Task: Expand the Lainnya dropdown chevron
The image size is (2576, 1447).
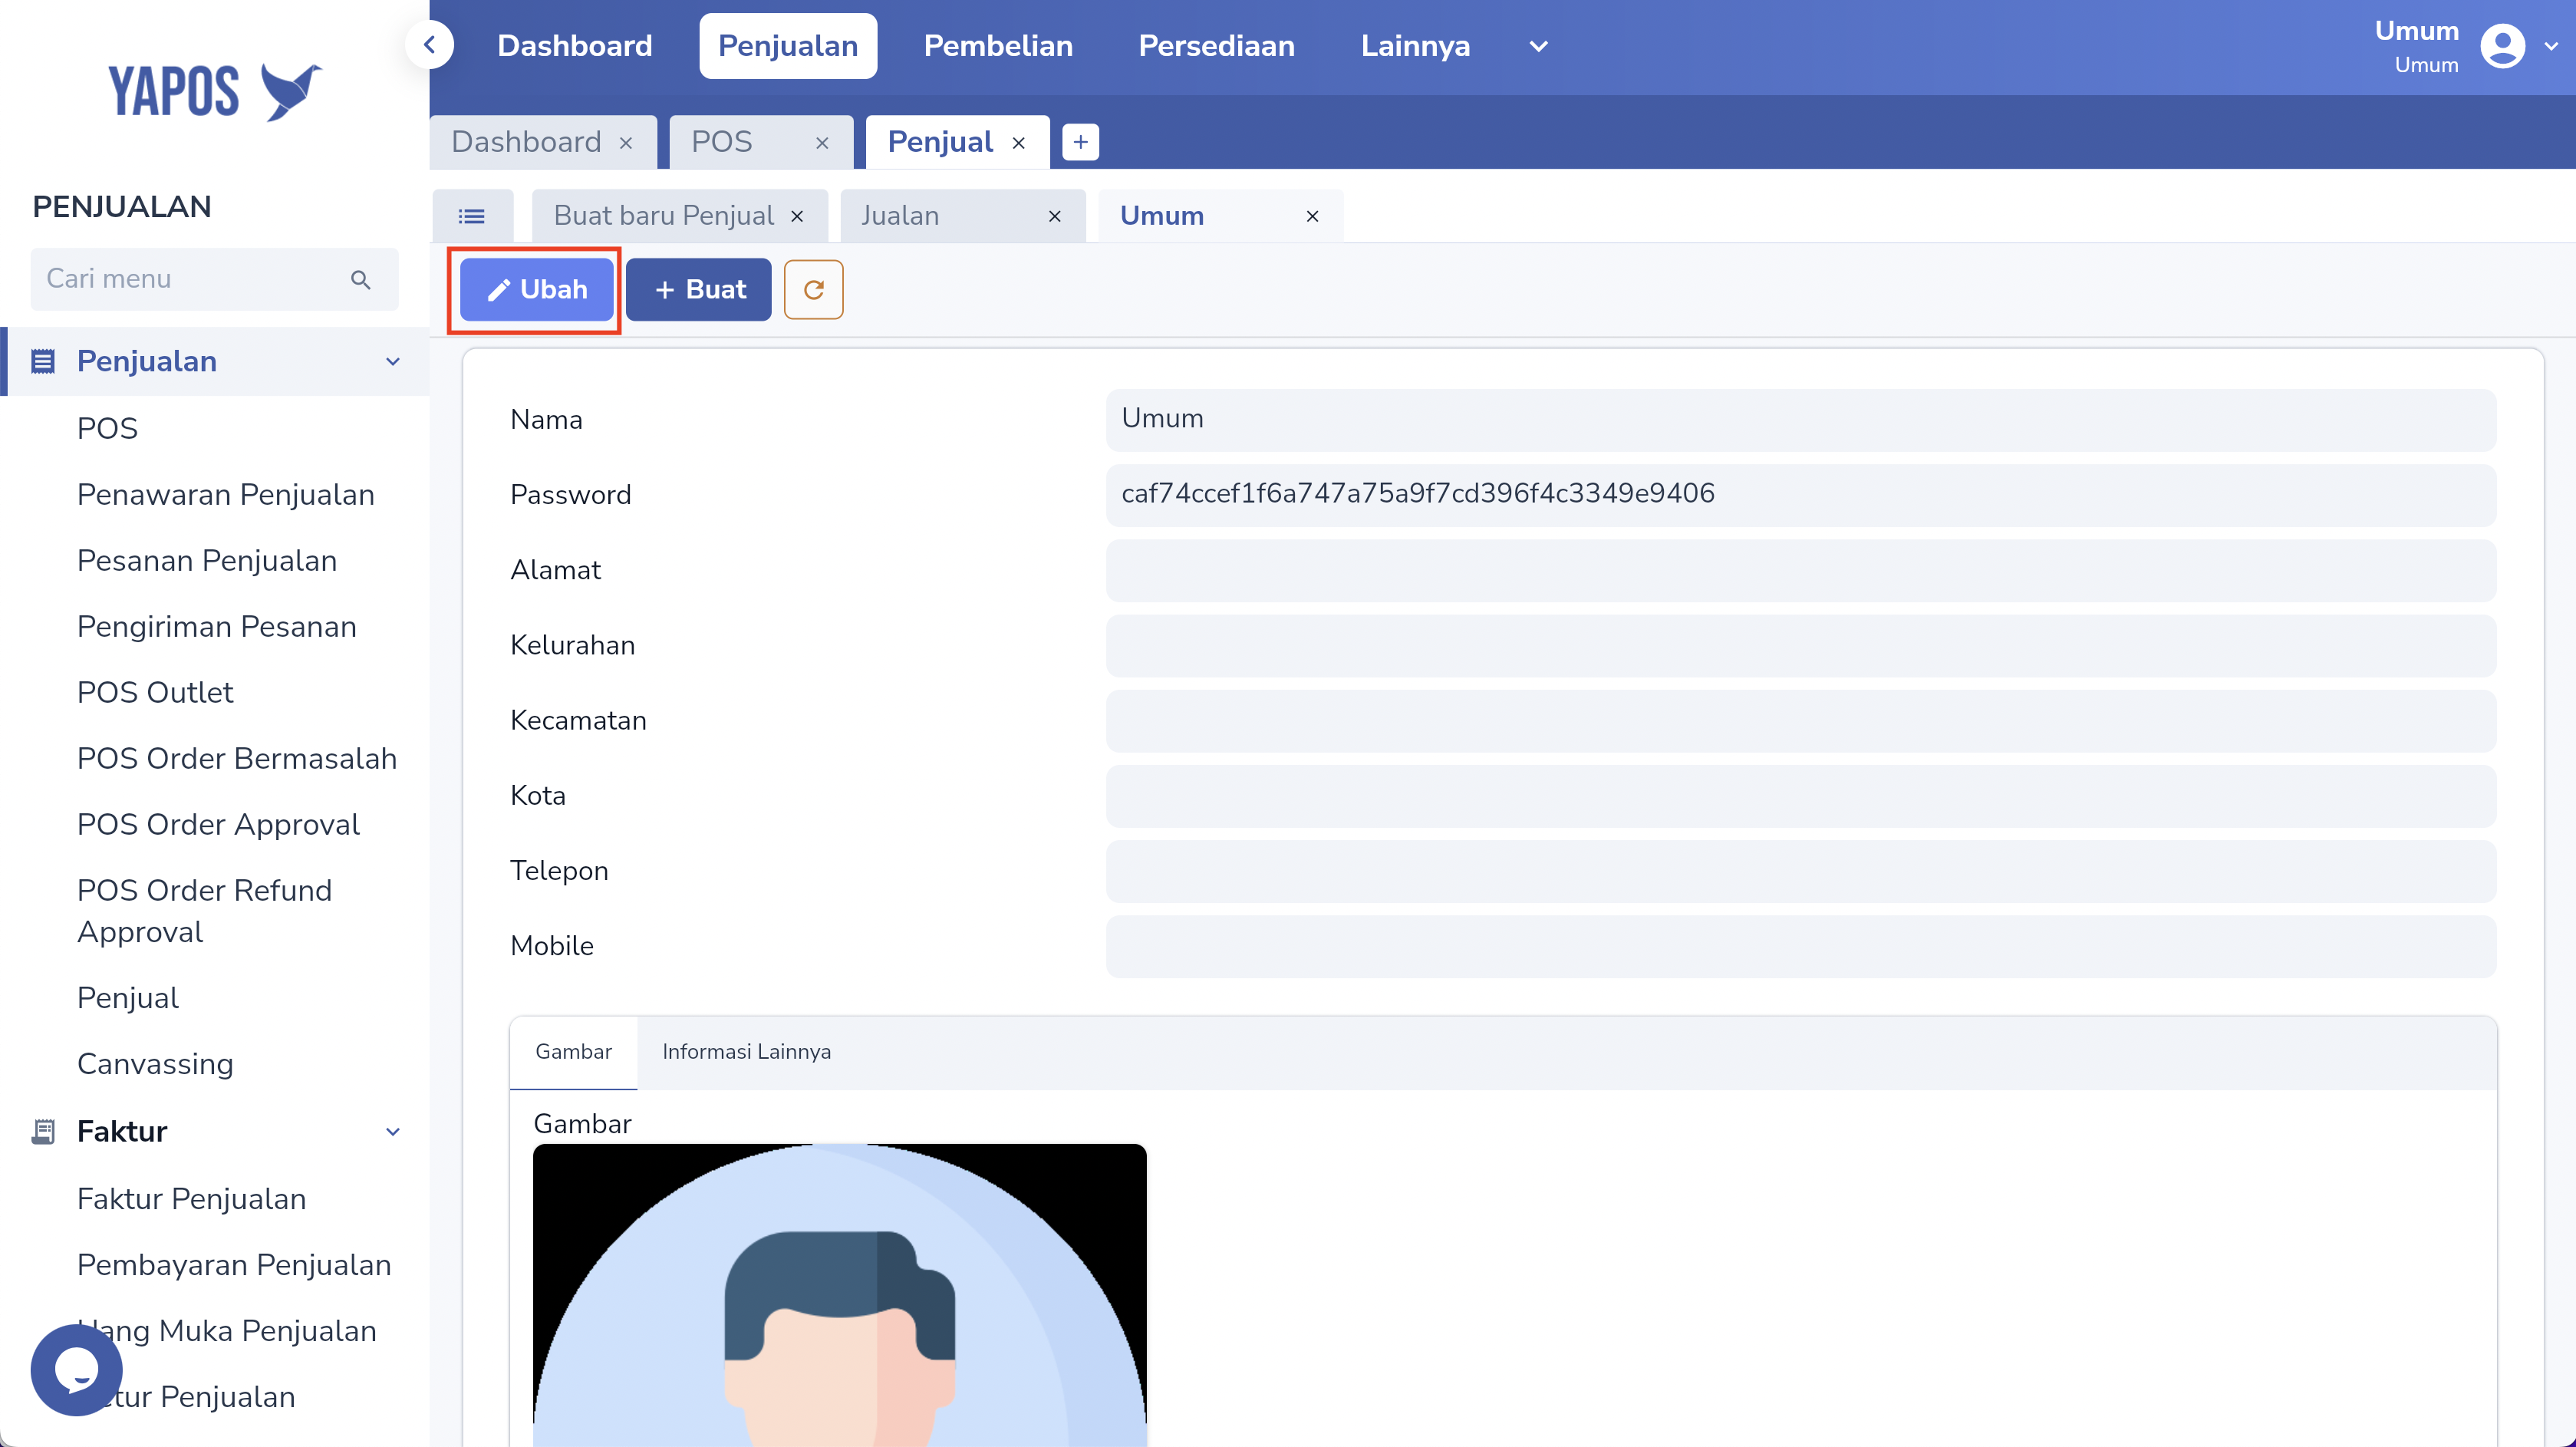Action: click(1539, 46)
